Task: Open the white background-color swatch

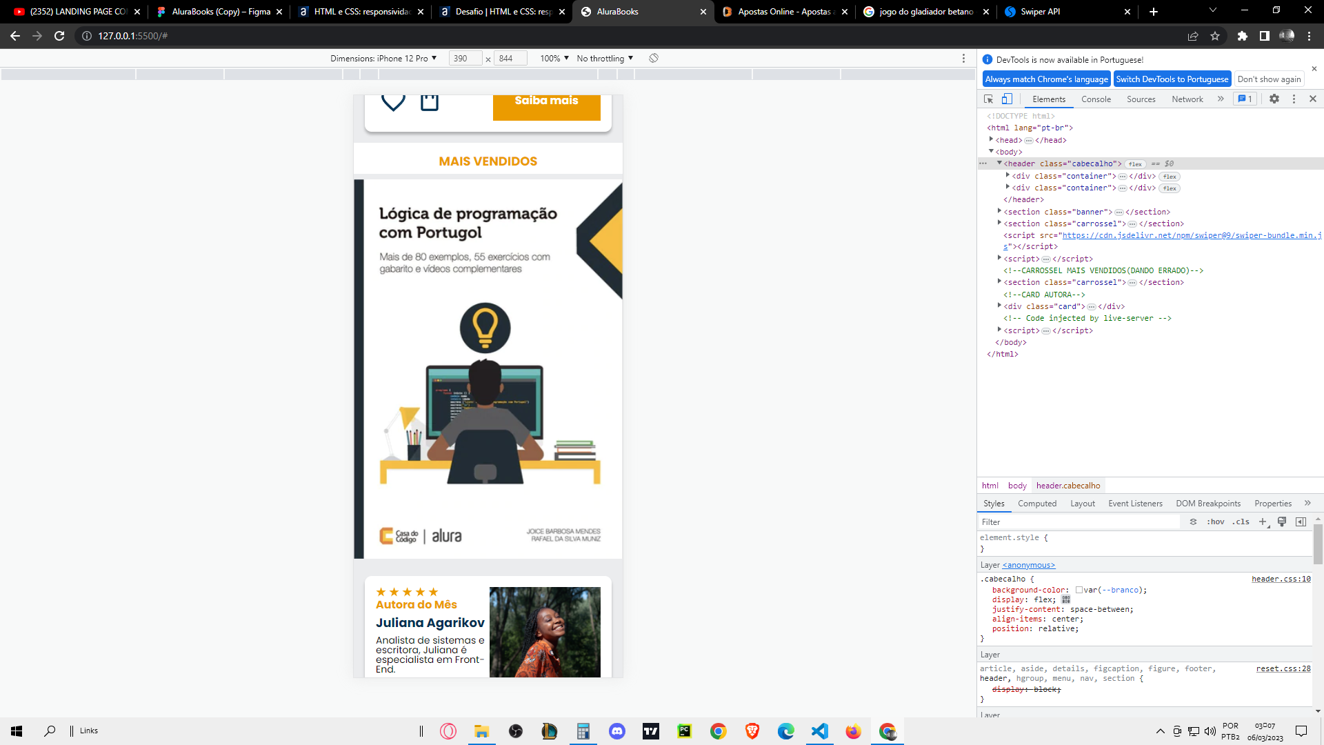Action: [1079, 590]
